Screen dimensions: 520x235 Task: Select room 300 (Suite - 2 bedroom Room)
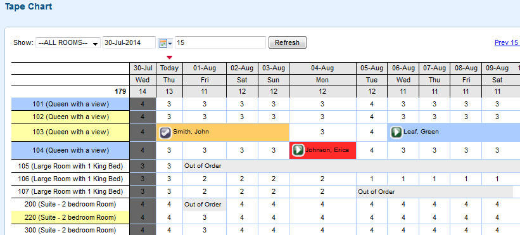point(71,230)
